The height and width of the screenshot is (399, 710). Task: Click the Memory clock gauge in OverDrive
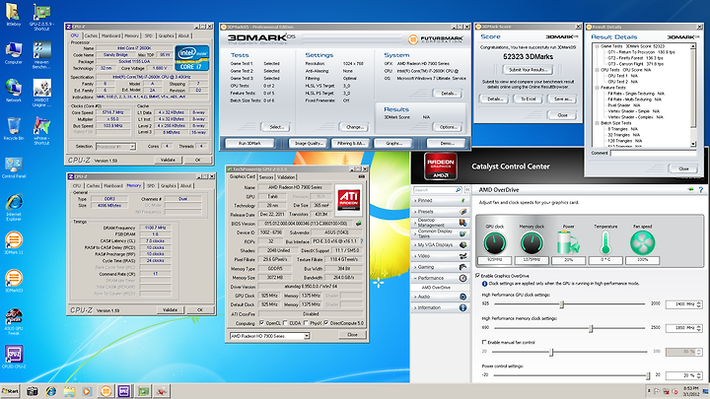532,243
